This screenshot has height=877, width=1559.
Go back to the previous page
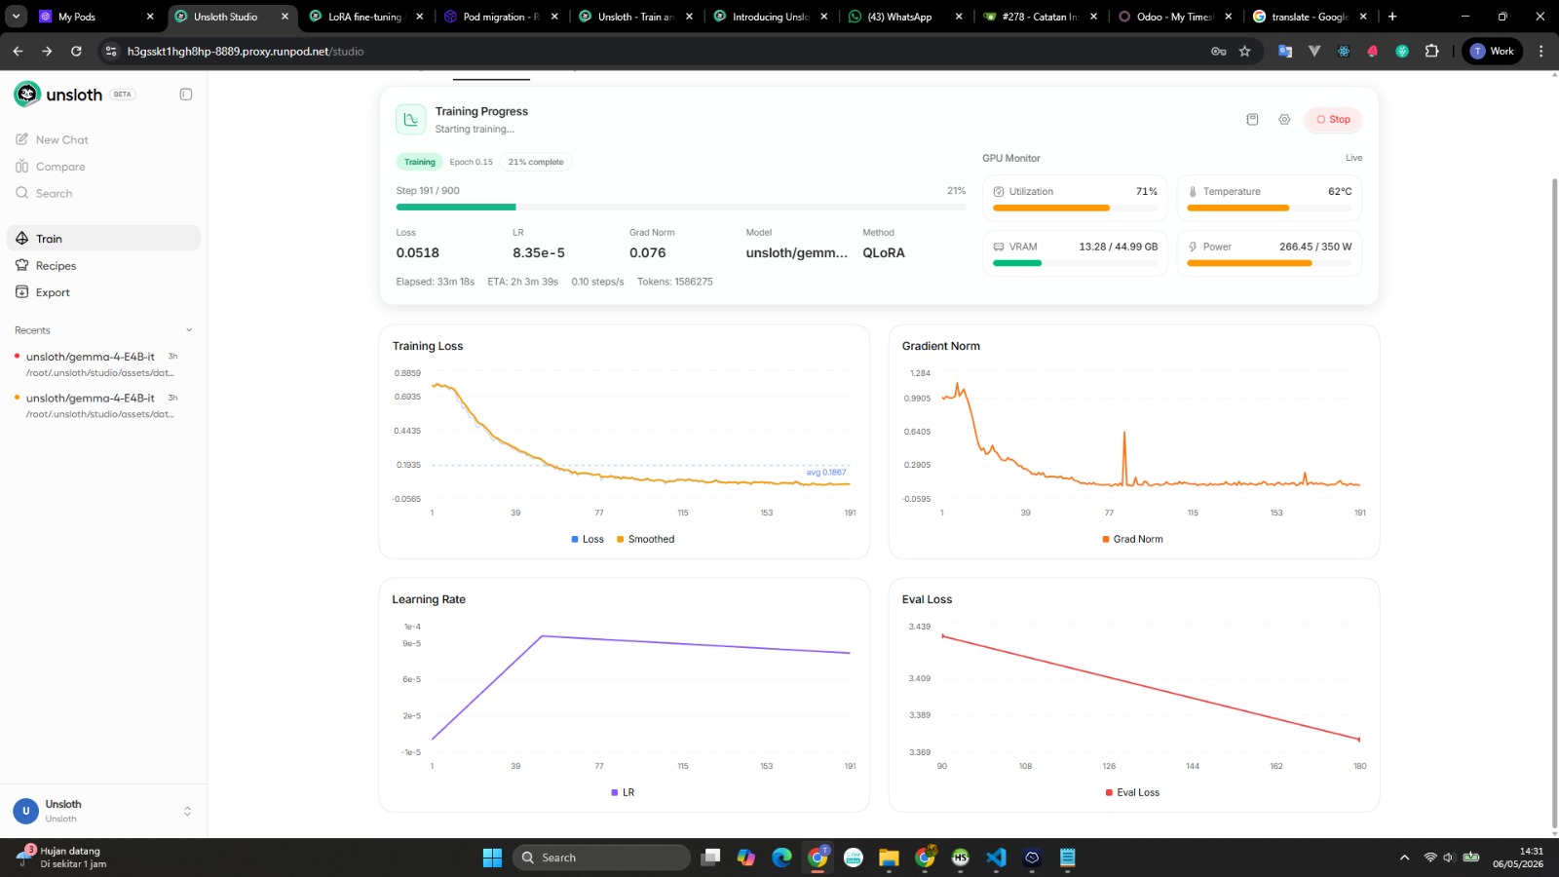tap(18, 51)
